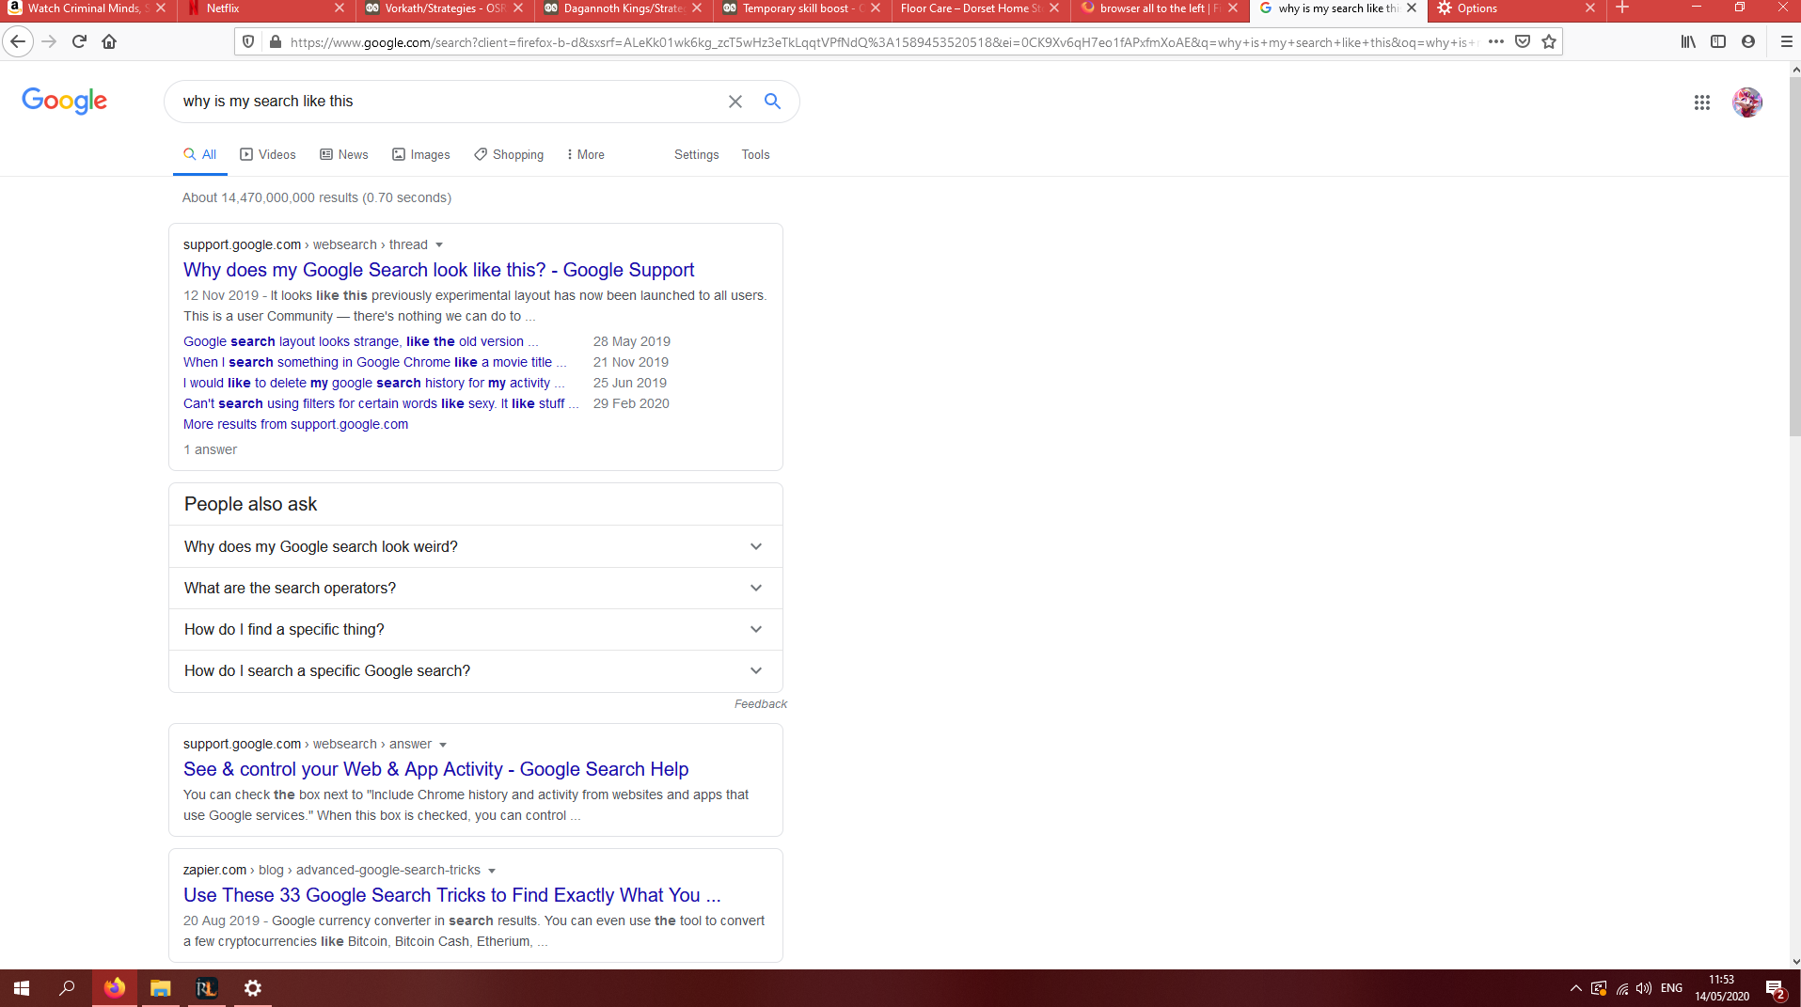
Task: Reload the current page
Action: click(79, 41)
